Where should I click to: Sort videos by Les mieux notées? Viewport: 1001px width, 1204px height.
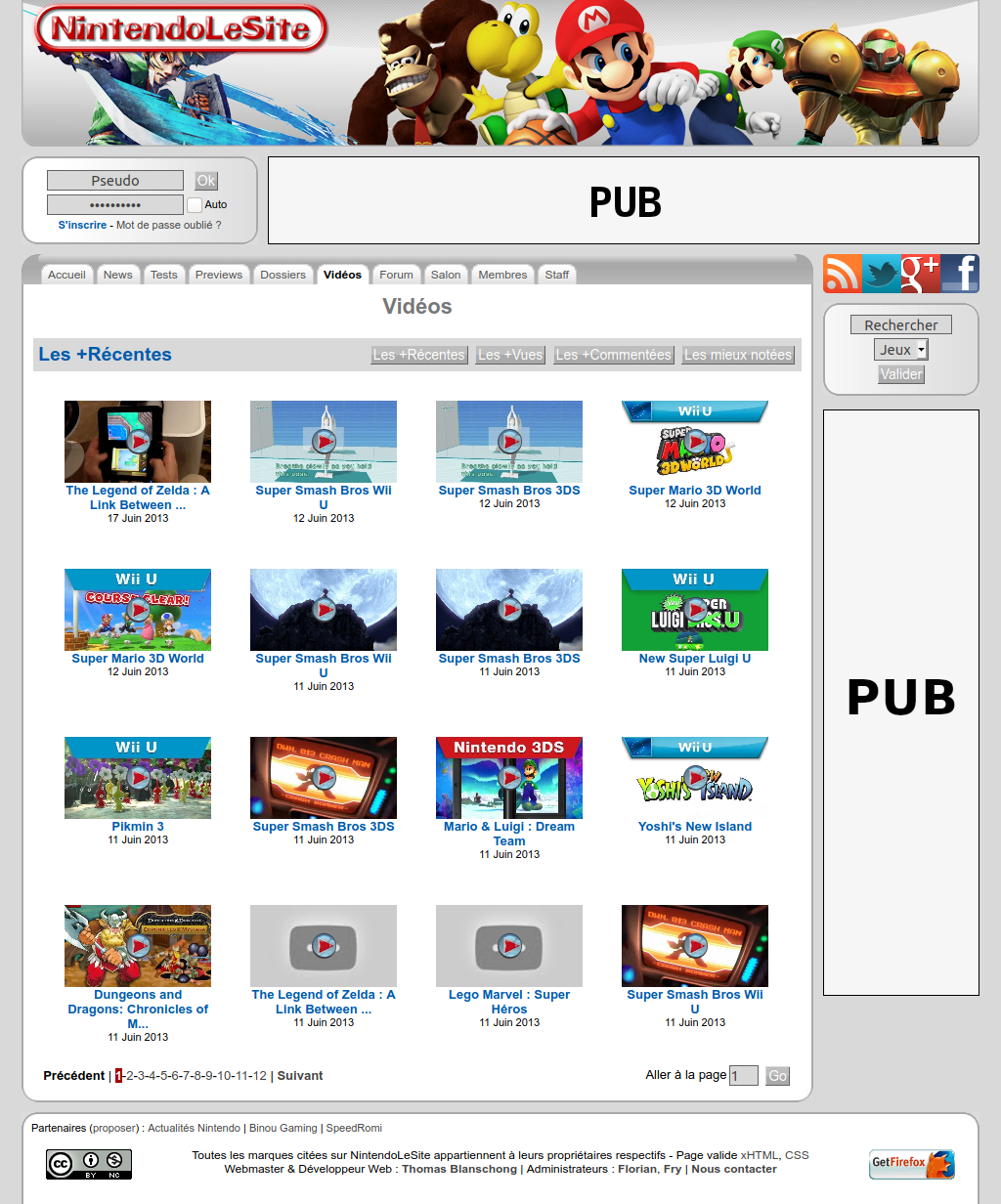point(738,355)
